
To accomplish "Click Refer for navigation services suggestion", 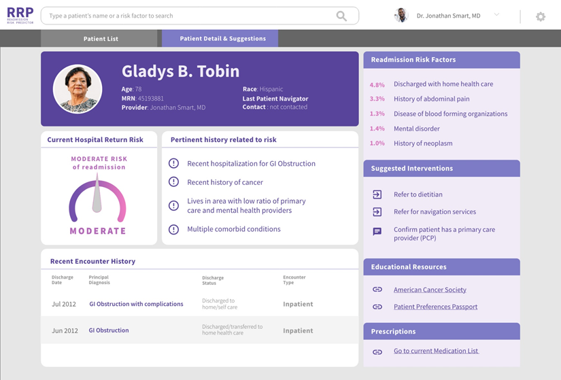I will coord(435,211).
